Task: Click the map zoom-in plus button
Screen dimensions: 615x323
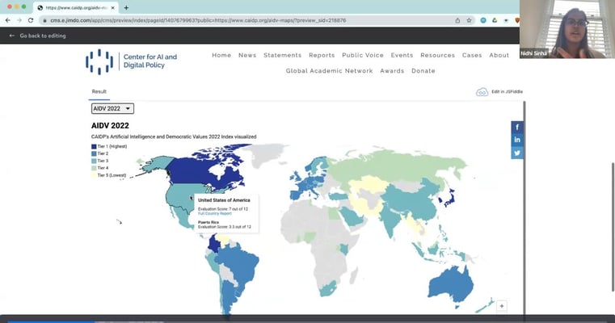Action: [502, 306]
